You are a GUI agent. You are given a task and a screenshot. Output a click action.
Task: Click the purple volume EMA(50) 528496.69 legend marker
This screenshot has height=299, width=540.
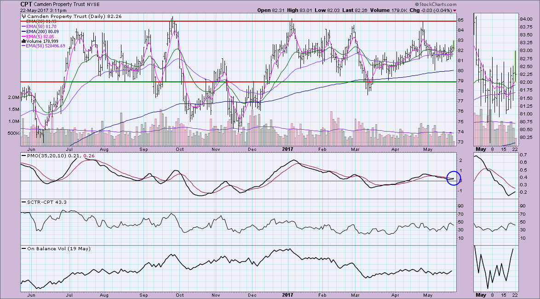(23, 46)
